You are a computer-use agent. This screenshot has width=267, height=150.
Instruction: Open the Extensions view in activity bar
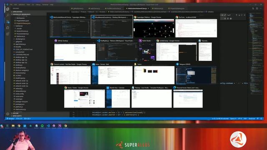click(8, 34)
